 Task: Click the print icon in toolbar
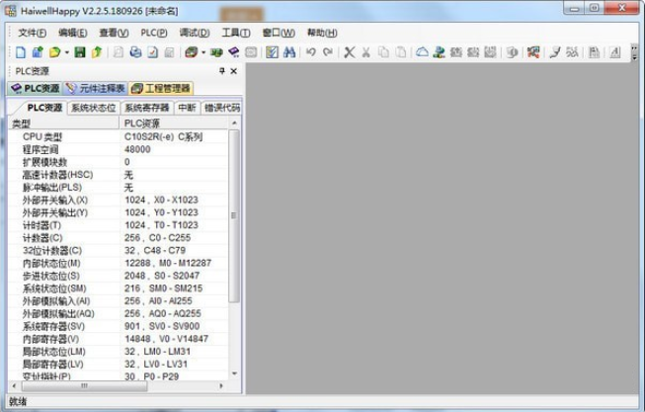(135, 52)
